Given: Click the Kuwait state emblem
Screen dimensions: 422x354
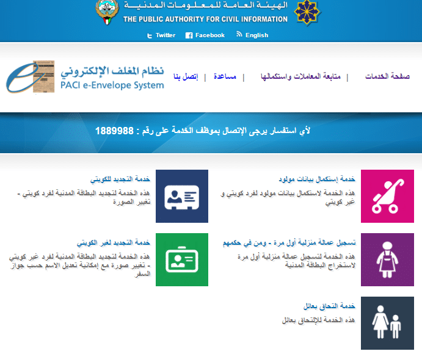Looking at the screenshot, I should [107, 12].
